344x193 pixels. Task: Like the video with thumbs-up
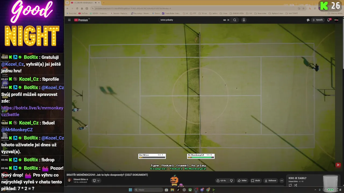(221, 181)
